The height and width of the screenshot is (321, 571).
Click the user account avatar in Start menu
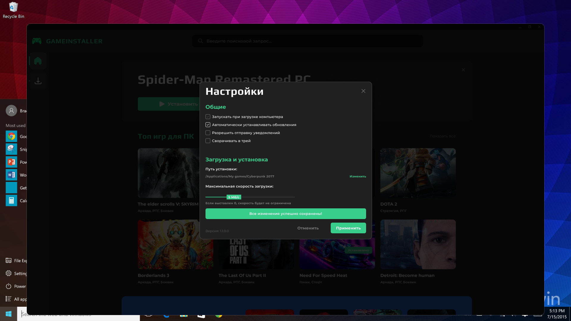click(11, 111)
